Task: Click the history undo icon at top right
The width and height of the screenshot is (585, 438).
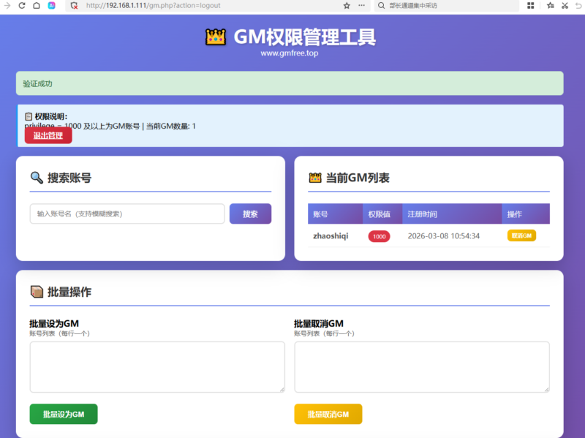Action: (x=578, y=5)
